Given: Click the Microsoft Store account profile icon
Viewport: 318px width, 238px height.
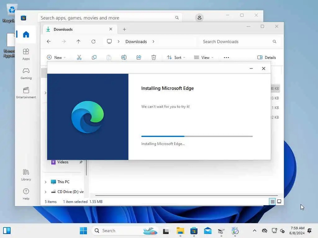Looking at the screenshot, I should click(x=199, y=18).
